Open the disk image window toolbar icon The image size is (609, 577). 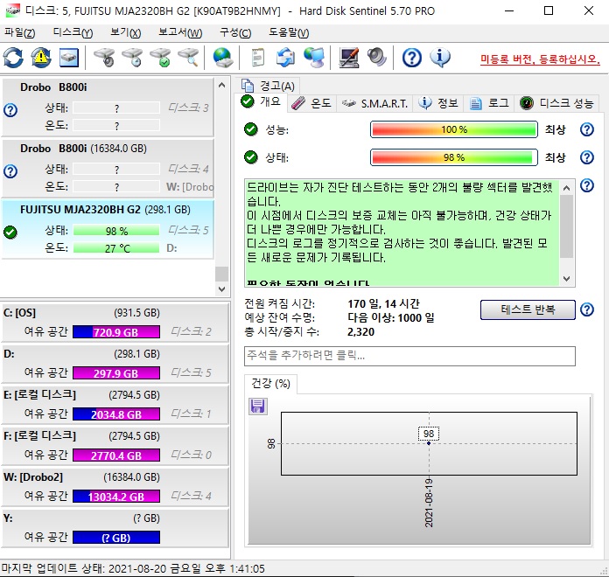[69, 58]
